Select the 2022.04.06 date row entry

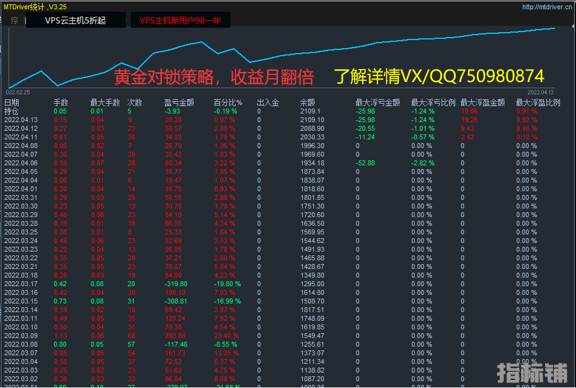pyautogui.click(x=20, y=163)
